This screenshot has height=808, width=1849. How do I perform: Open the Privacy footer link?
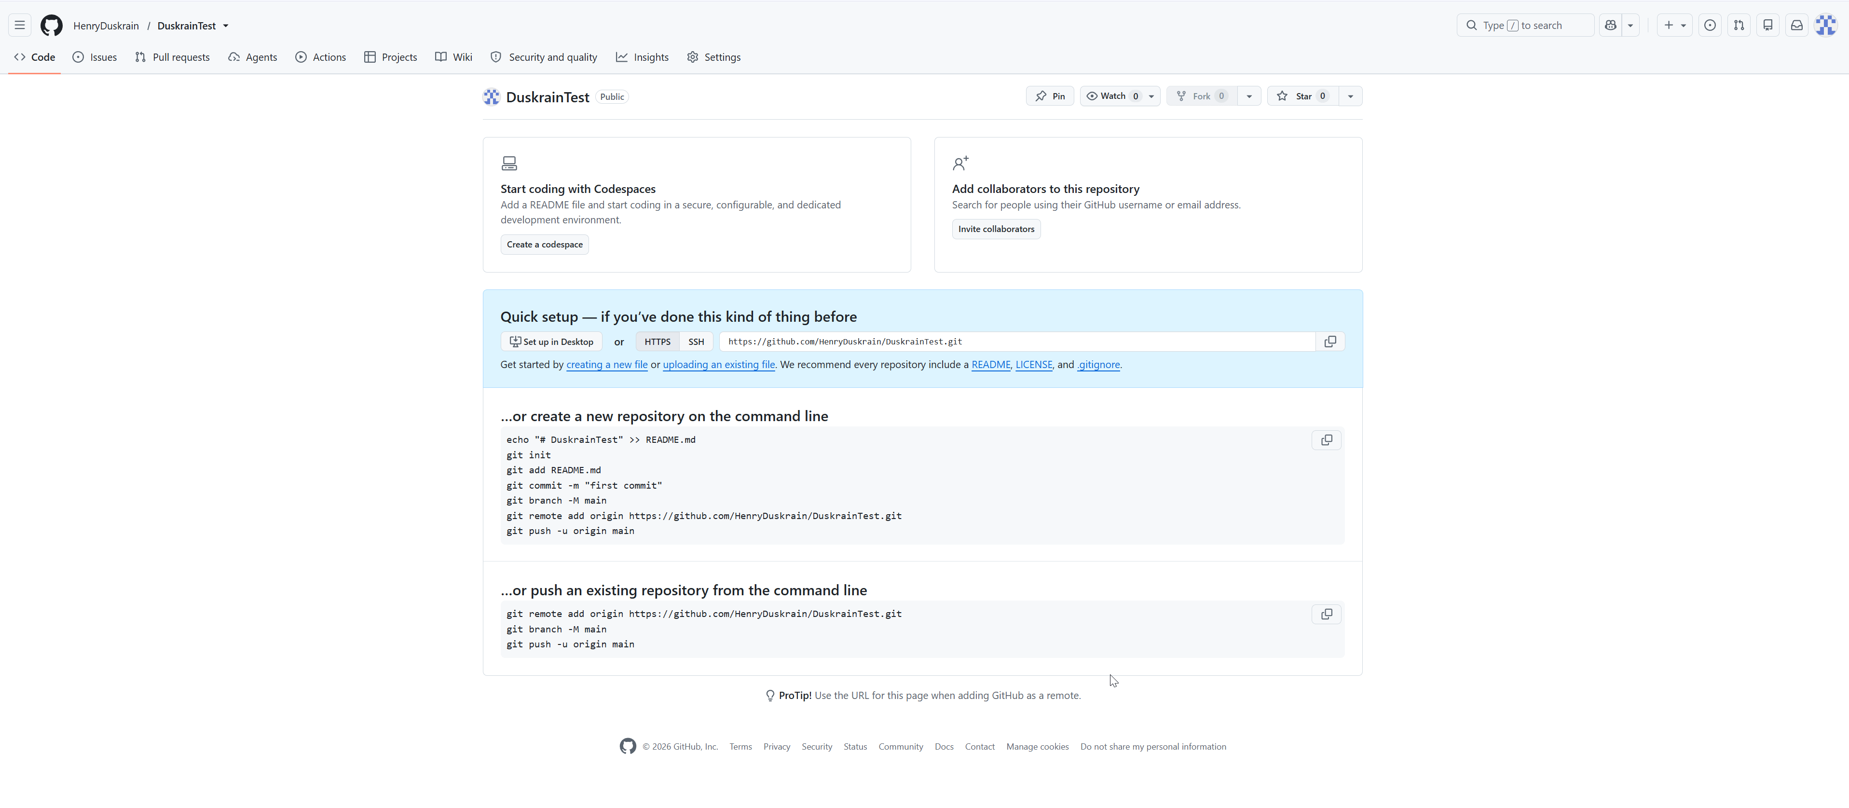tap(777, 746)
